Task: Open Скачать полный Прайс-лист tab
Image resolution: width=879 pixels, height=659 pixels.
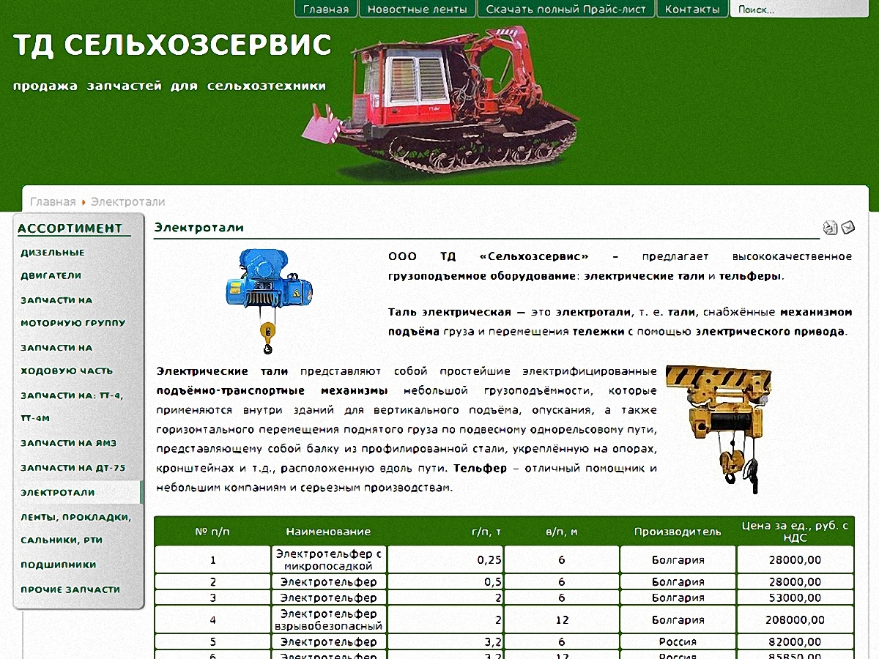Action: point(566,10)
